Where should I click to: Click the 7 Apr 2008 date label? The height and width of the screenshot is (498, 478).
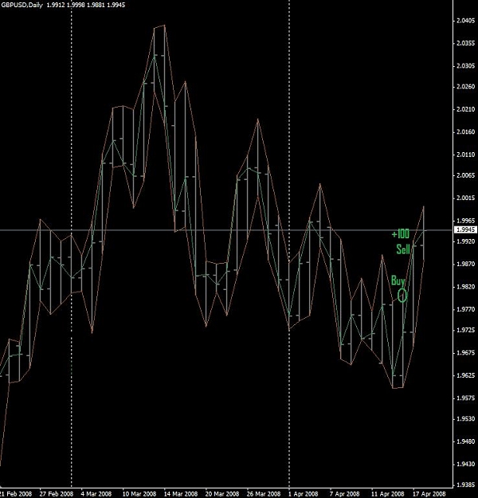(345, 494)
